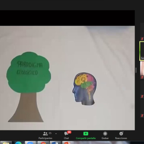Click the muted microphone icon on top thumbnail

pyautogui.click(x=142, y=39)
